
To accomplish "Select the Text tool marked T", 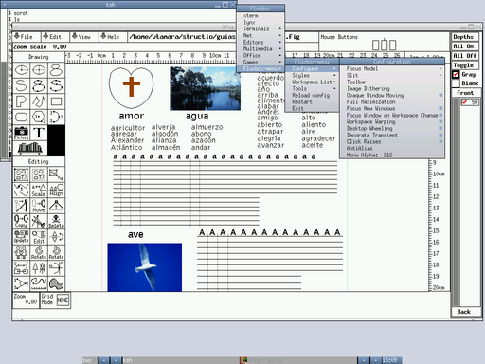I will click(39, 133).
